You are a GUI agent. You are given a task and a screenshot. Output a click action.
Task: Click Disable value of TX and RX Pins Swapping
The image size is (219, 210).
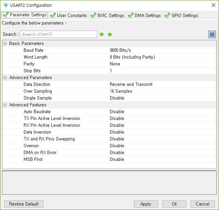tap(117, 139)
